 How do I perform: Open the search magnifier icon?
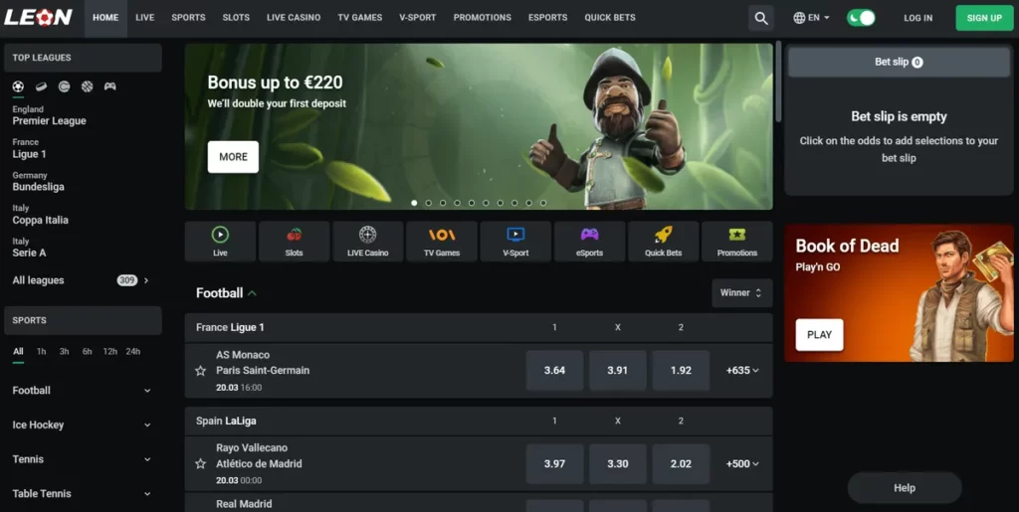pyautogui.click(x=761, y=18)
